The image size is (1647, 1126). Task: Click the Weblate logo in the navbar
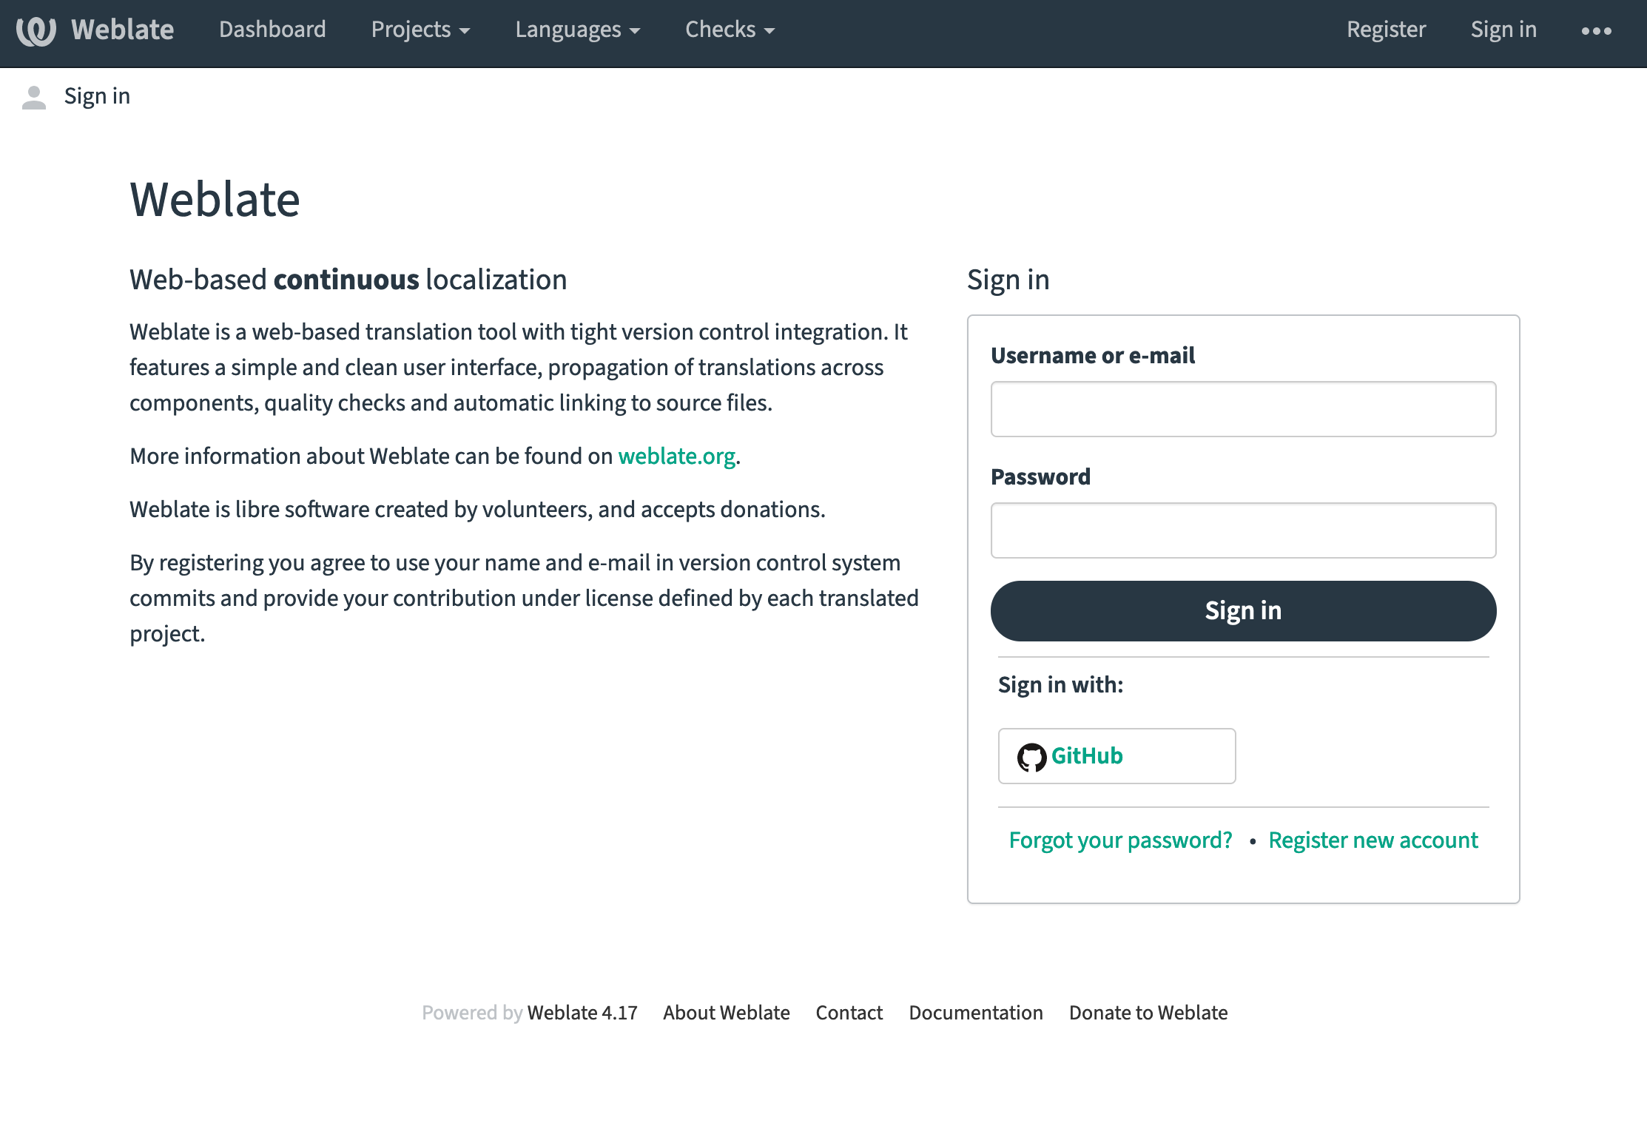pos(96,30)
